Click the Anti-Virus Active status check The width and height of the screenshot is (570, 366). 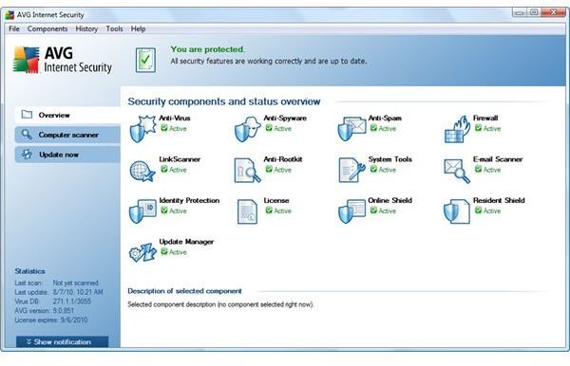(164, 128)
